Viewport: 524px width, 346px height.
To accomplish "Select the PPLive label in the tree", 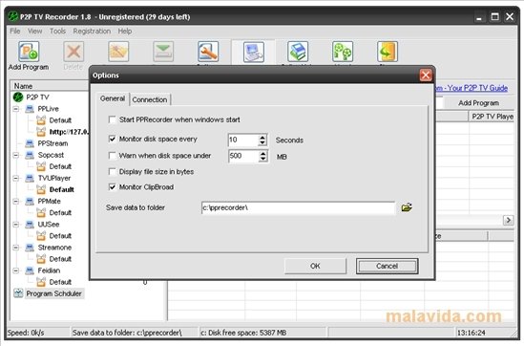I will (x=48, y=109).
